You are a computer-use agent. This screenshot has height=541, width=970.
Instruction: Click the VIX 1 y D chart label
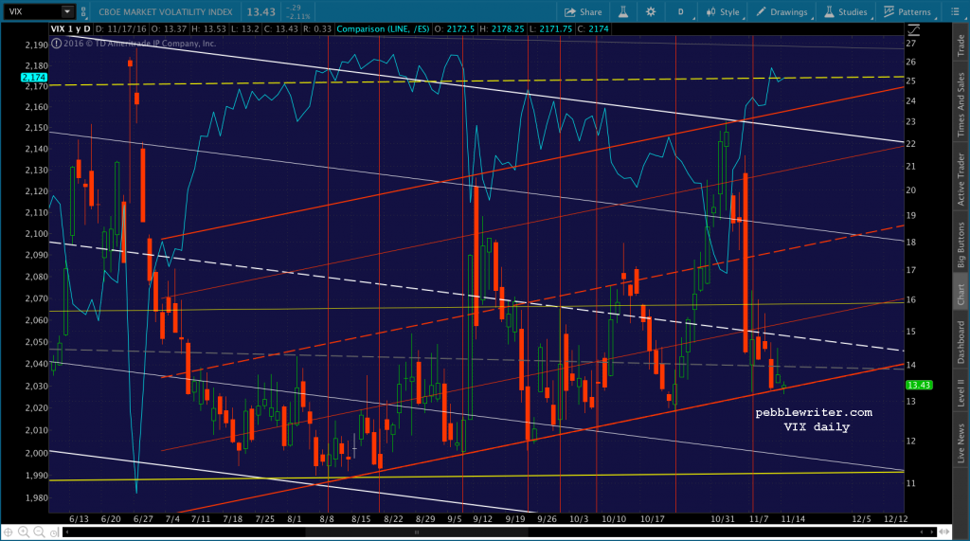click(x=70, y=29)
